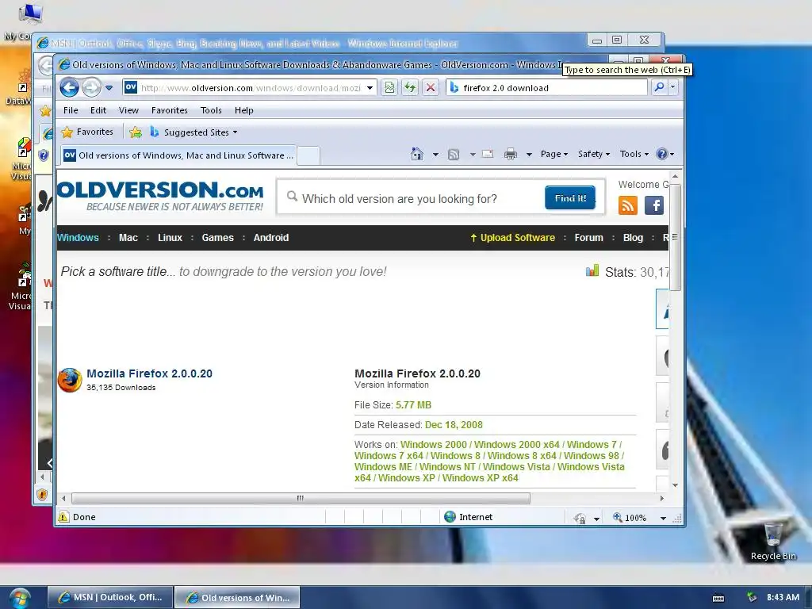This screenshot has height=609, width=812.
Task: Click the Firefox logo icon
Action: [x=70, y=380]
